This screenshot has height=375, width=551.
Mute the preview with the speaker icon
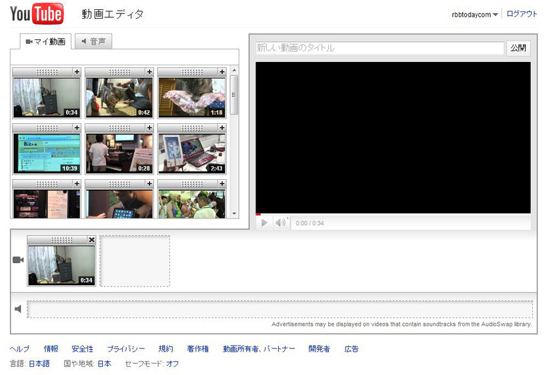pyautogui.click(x=280, y=222)
